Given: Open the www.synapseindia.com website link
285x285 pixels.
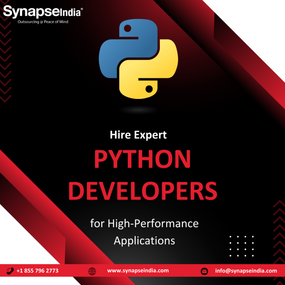Looking at the screenshot, I should point(138,271).
